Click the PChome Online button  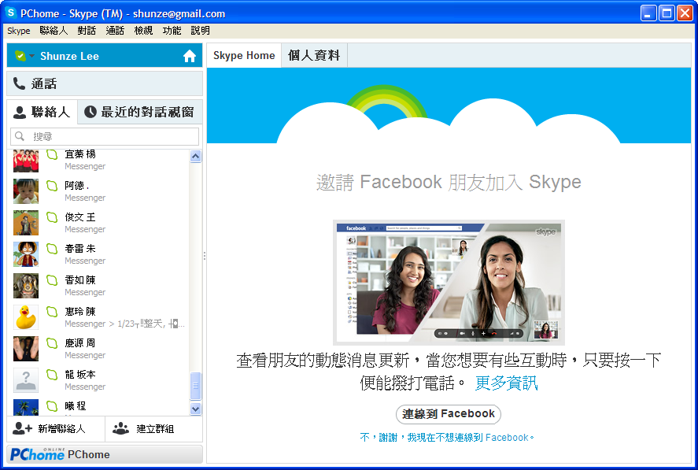[105, 454]
